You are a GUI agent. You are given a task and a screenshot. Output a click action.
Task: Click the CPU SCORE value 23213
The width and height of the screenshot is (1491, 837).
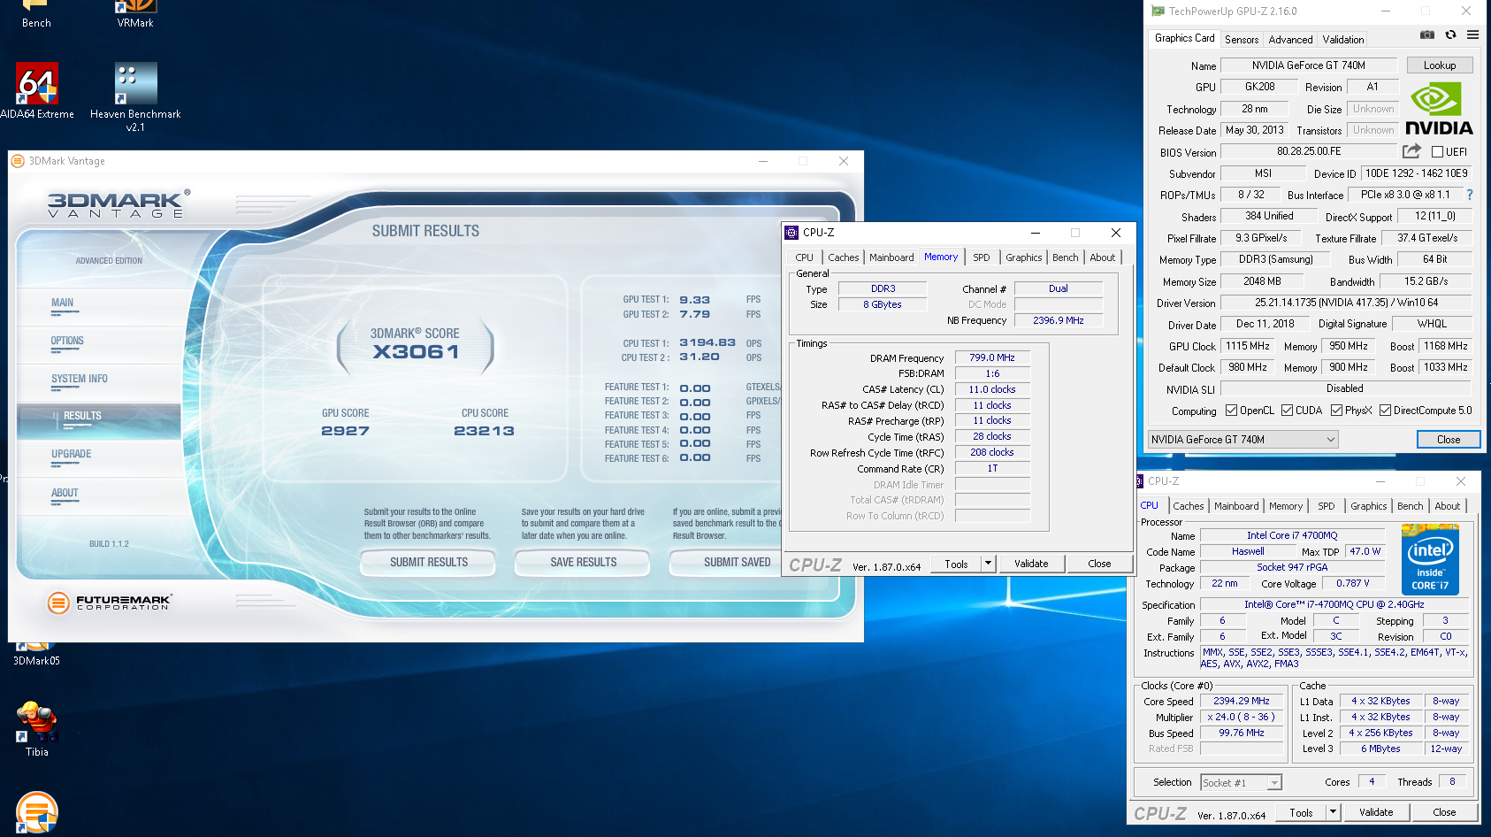coord(484,431)
